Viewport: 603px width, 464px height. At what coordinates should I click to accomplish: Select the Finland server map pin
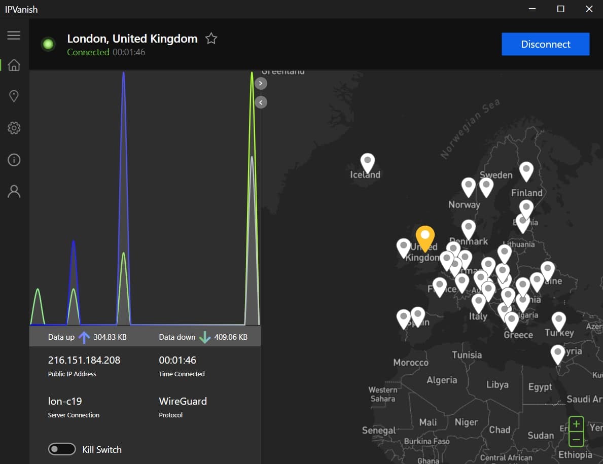tap(526, 171)
